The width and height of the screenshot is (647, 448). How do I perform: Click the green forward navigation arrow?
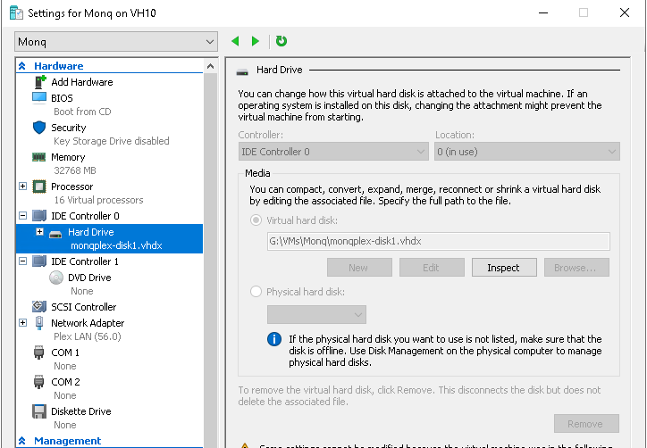tap(256, 41)
